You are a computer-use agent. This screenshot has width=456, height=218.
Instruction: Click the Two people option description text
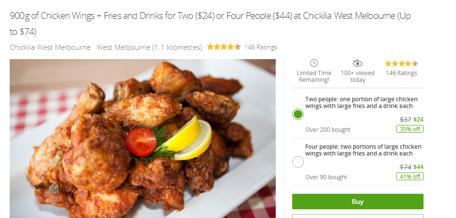[x=361, y=103]
